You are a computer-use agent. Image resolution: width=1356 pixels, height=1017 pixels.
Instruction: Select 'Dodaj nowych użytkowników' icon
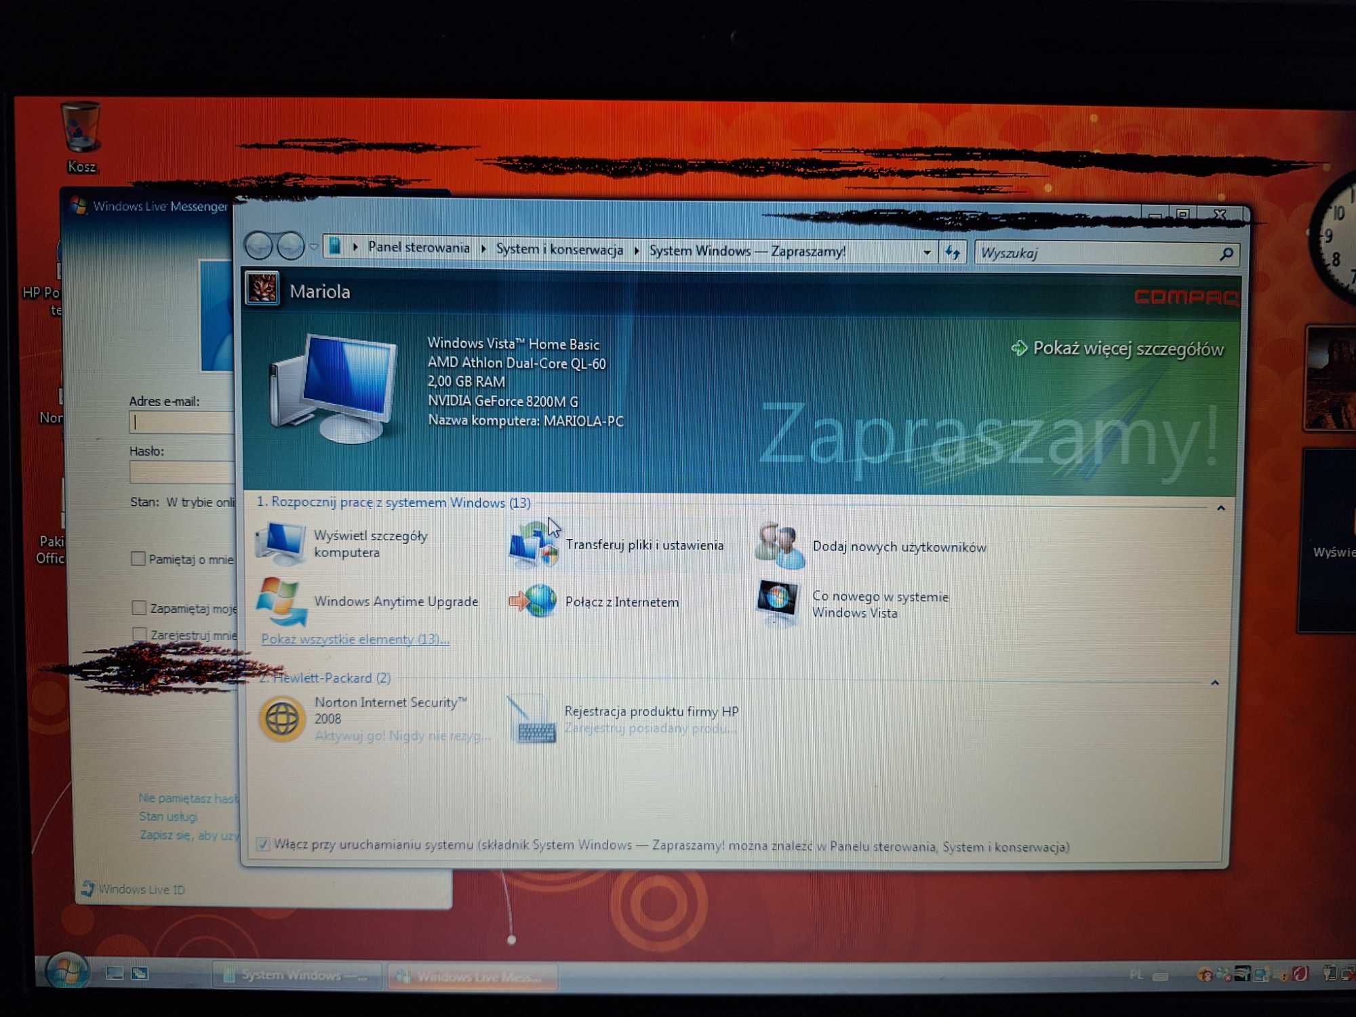click(x=780, y=546)
